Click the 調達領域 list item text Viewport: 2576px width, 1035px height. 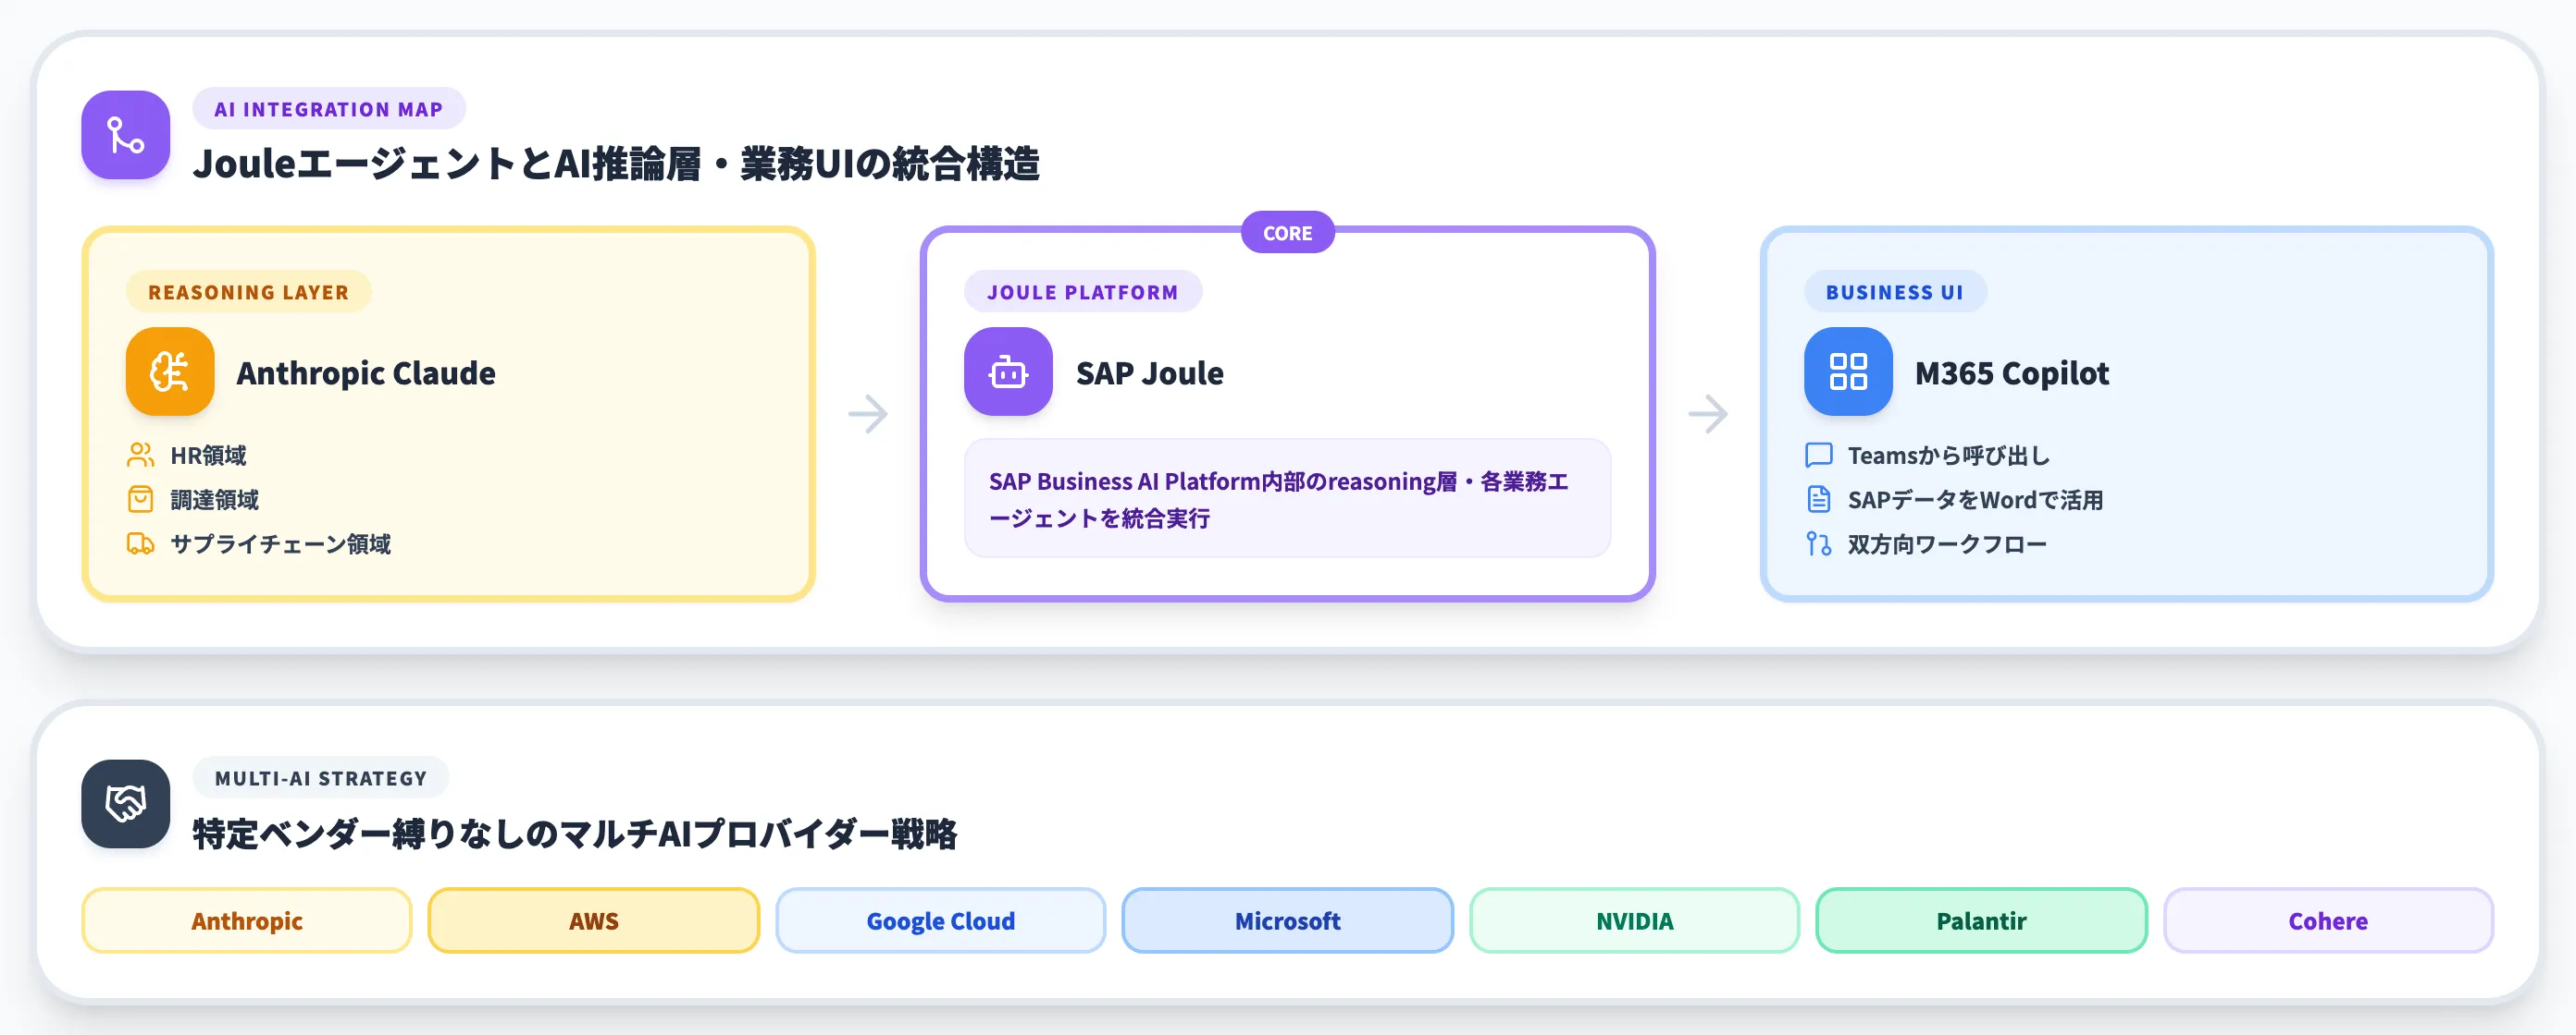coord(214,500)
